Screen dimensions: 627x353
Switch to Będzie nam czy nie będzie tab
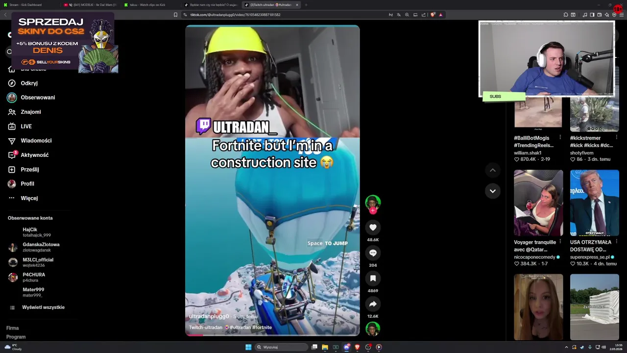point(211,5)
